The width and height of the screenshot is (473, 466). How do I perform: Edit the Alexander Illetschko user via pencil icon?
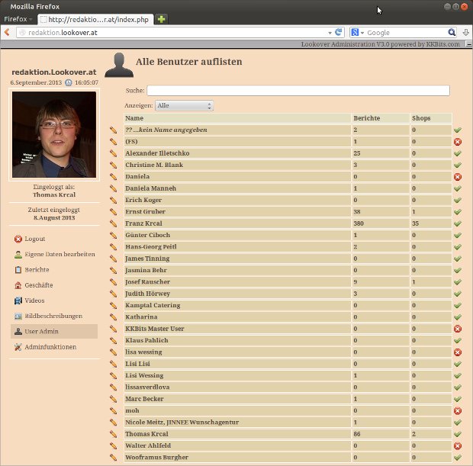pos(113,153)
